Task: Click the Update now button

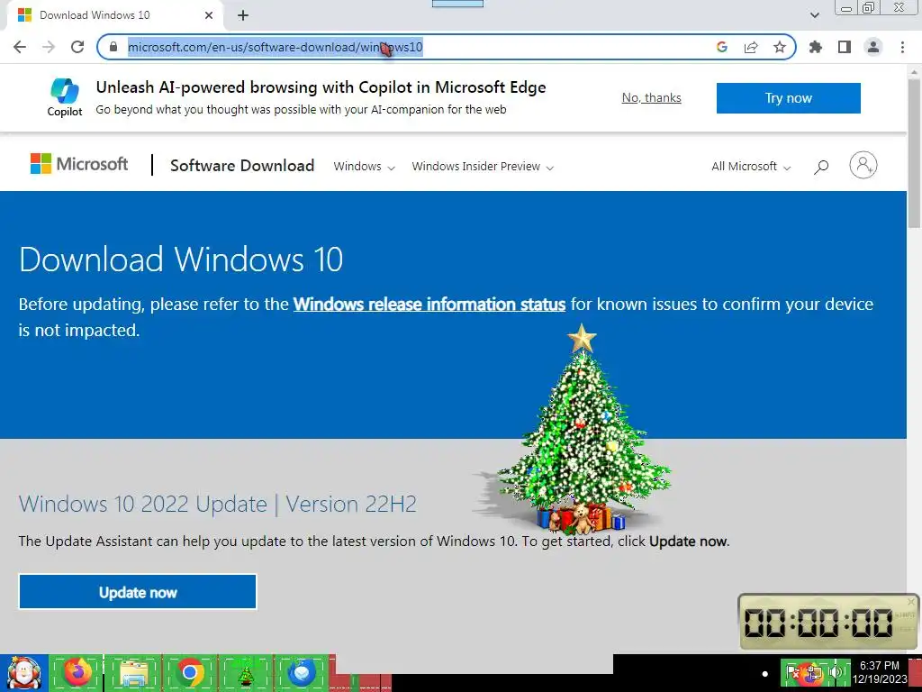Action: pyautogui.click(x=138, y=592)
